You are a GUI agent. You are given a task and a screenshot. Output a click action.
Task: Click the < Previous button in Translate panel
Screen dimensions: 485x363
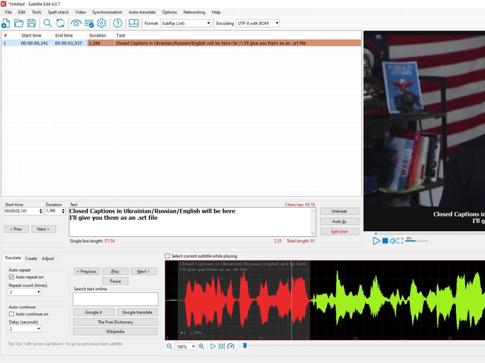pos(87,272)
